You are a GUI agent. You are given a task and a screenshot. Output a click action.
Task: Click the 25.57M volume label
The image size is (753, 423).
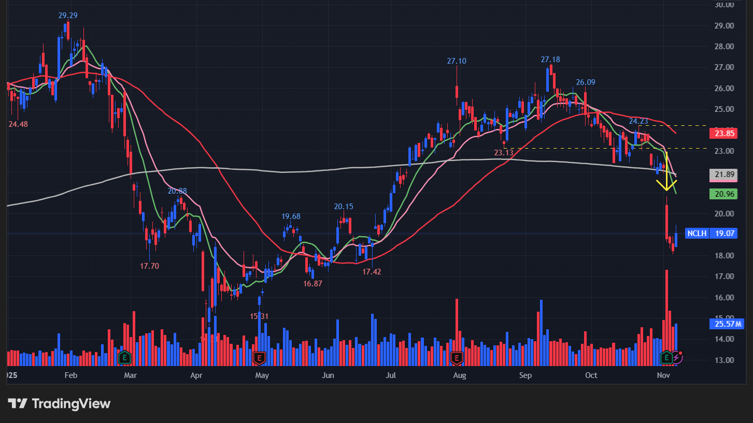[x=726, y=324]
